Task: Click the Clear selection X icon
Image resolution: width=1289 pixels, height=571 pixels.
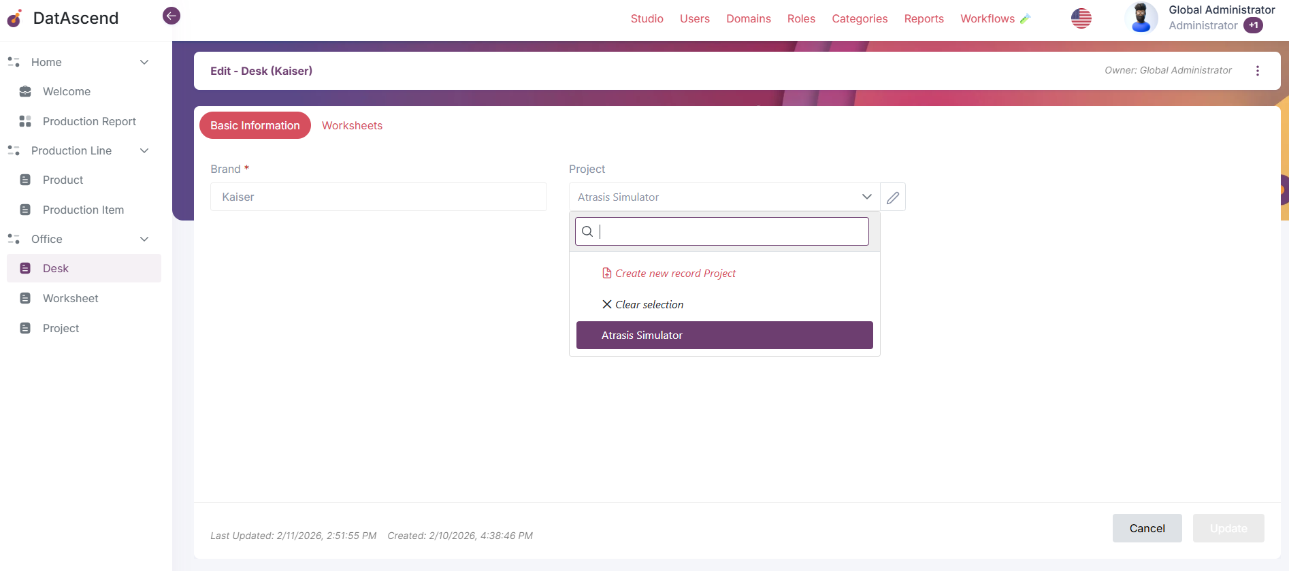Action: [607, 304]
